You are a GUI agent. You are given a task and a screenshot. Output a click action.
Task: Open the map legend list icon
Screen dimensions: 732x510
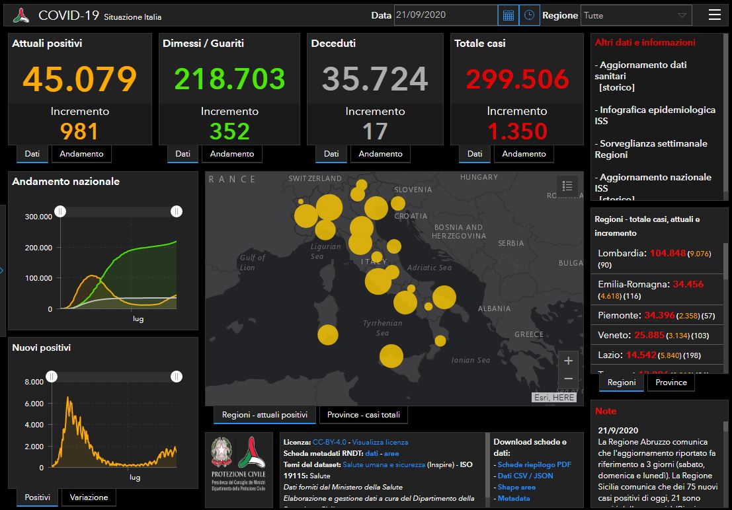[x=567, y=186]
